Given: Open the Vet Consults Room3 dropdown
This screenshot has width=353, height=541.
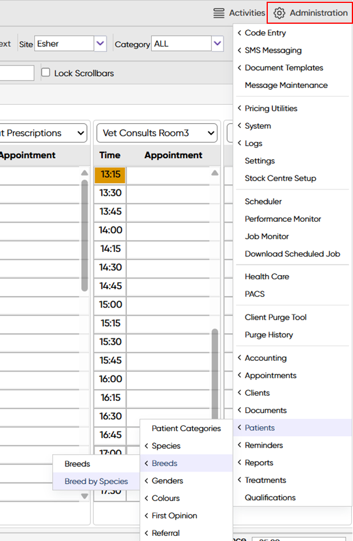Looking at the screenshot, I should tap(157, 133).
